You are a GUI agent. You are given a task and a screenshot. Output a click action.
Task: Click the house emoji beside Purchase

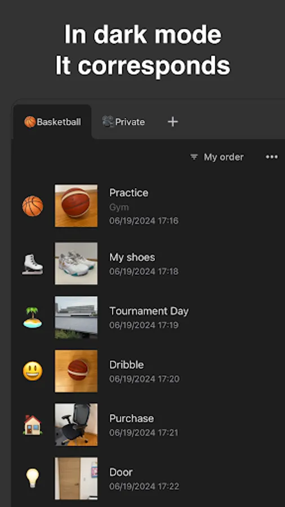tap(33, 425)
